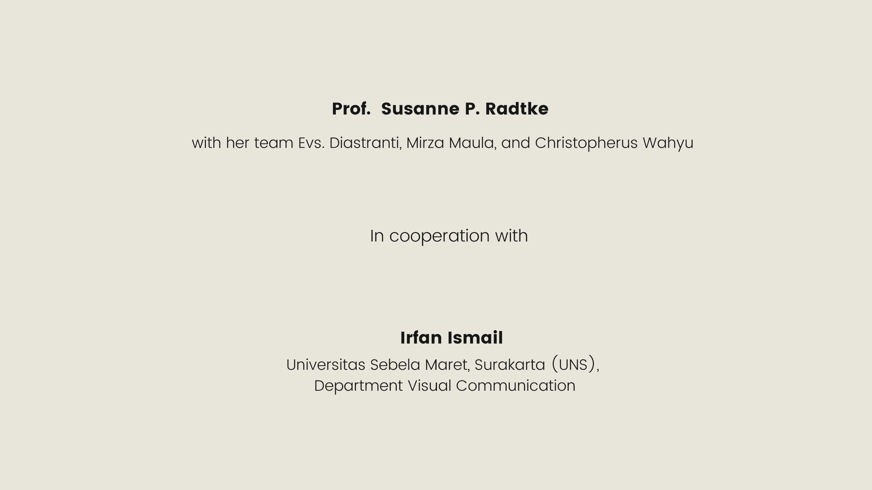Image resolution: width=872 pixels, height=490 pixels.
Task: Click the phrase "with her team"
Action: click(242, 143)
